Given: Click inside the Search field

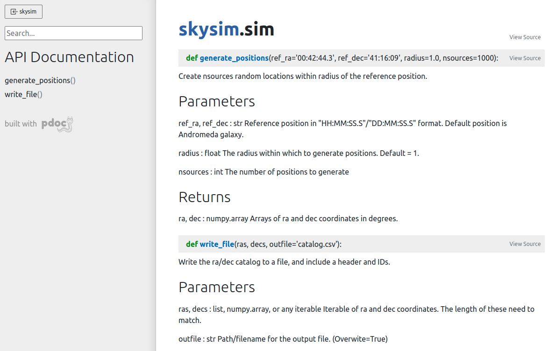Looking at the screenshot, I should (x=73, y=33).
